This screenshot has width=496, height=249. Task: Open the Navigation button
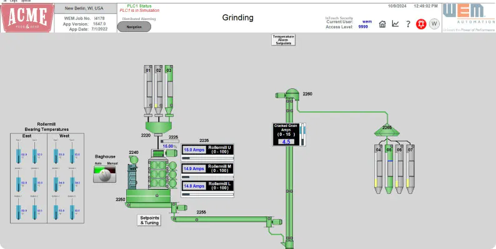(x=134, y=27)
